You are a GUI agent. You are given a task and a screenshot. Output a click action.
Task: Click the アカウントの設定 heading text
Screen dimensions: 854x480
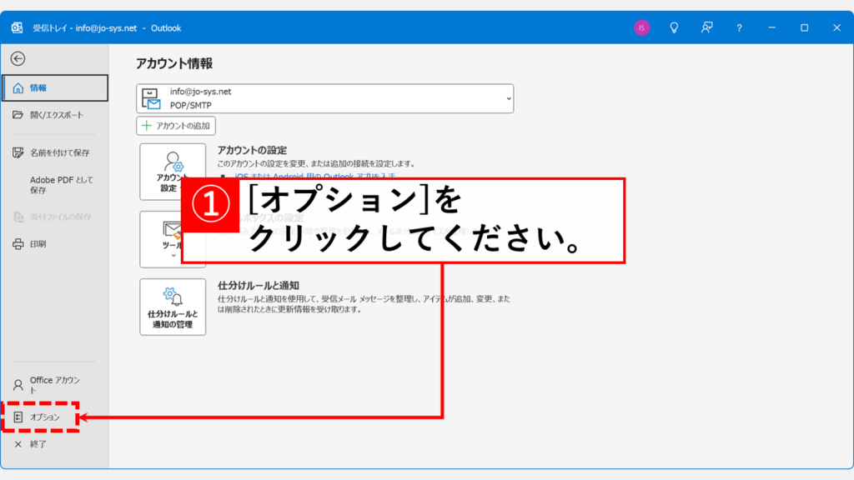tap(252, 150)
